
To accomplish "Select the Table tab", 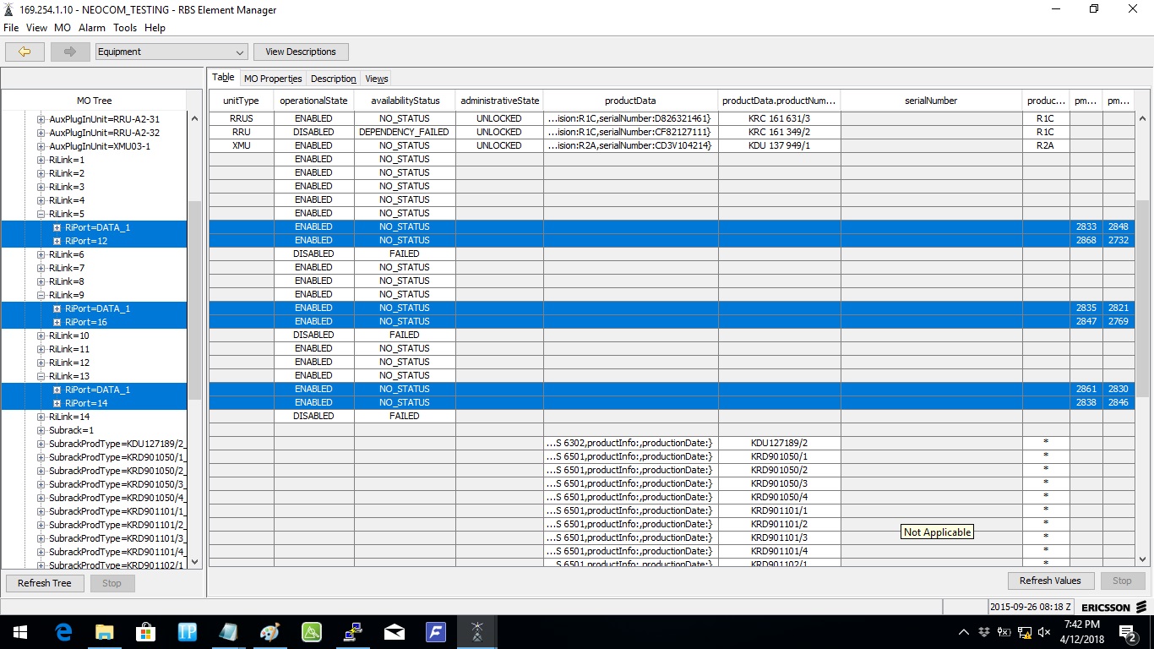I will click(x=223, y=78).
